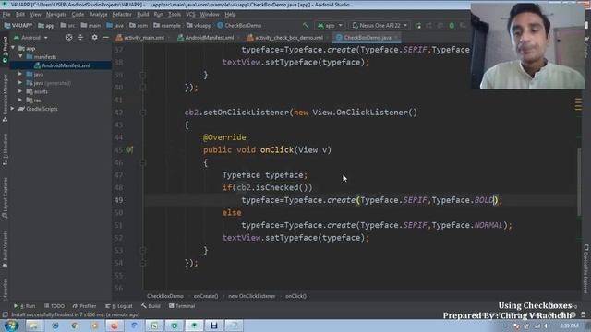Click the Collapse All icon in Project panel
Image resolution: width=591 pixels, height=332 pixels.
tap(80, 37)
